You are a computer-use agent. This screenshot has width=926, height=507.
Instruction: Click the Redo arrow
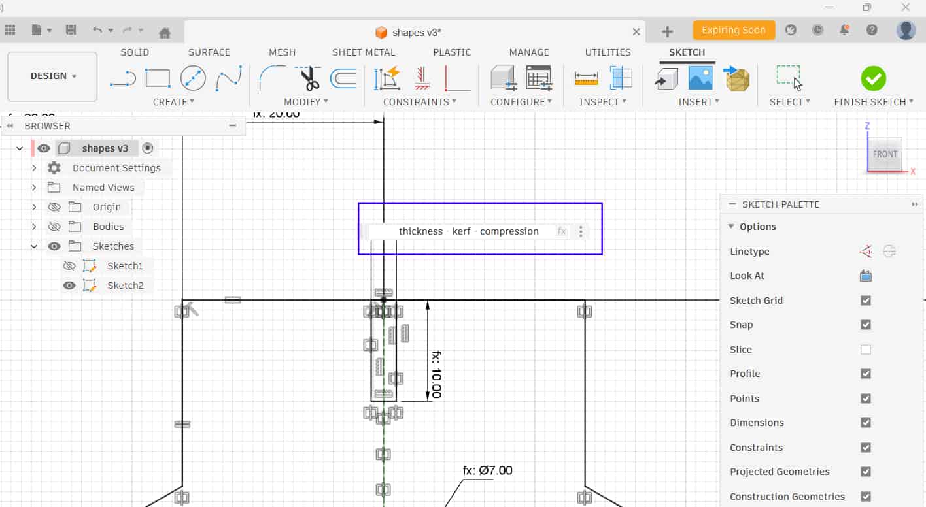coord(128,30)
